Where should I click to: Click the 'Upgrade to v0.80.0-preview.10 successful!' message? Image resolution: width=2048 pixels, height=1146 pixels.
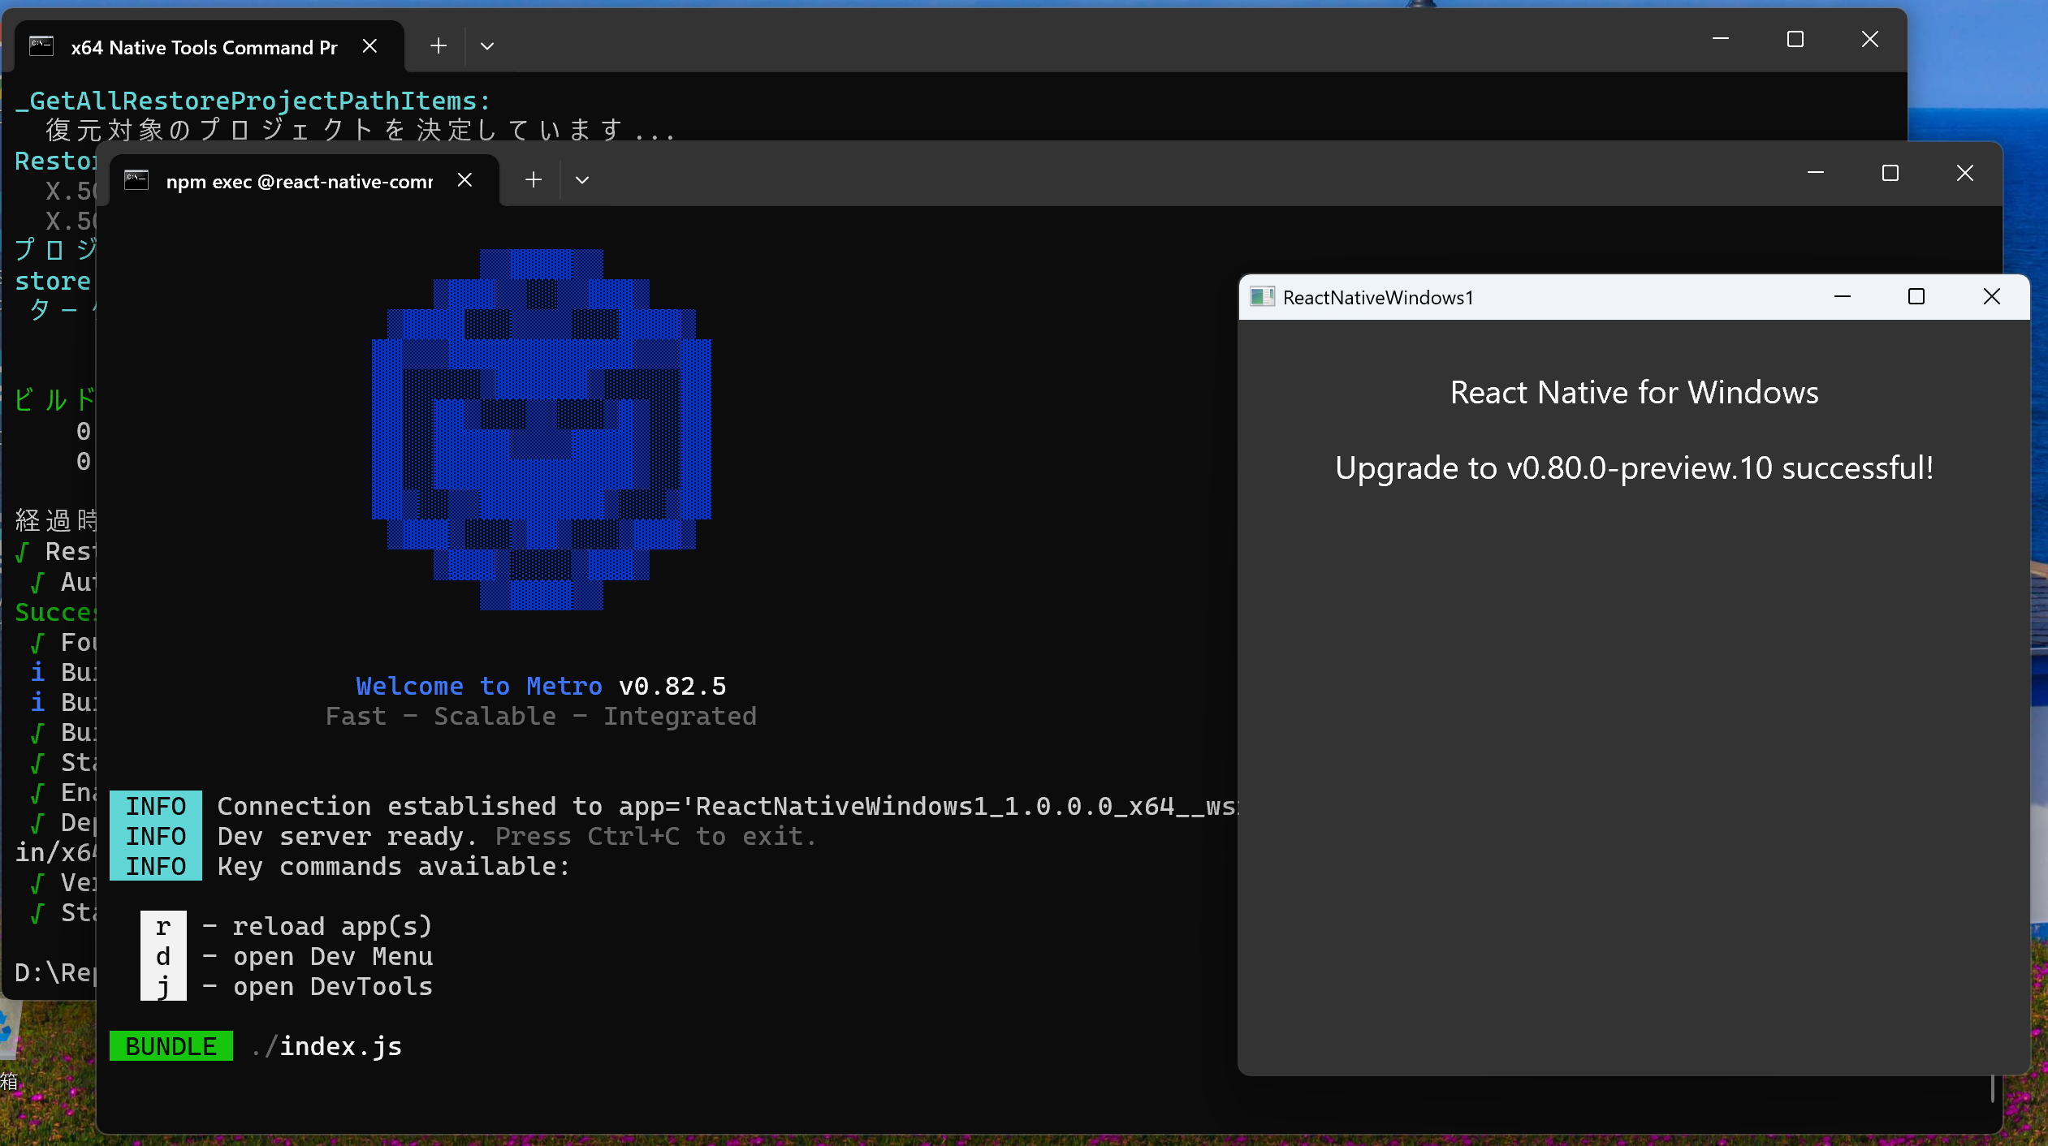[1634, 467]
